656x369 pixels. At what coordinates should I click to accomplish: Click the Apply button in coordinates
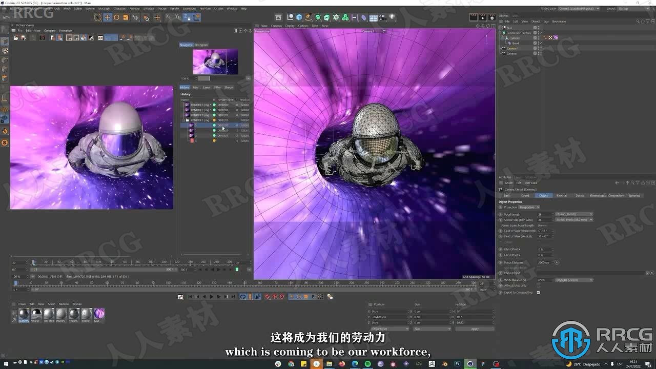click(475, 329)
